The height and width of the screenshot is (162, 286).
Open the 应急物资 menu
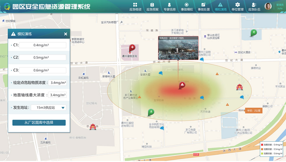pos(135,7)
